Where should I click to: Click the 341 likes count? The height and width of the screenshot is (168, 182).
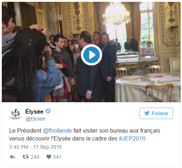pos(57,157)
